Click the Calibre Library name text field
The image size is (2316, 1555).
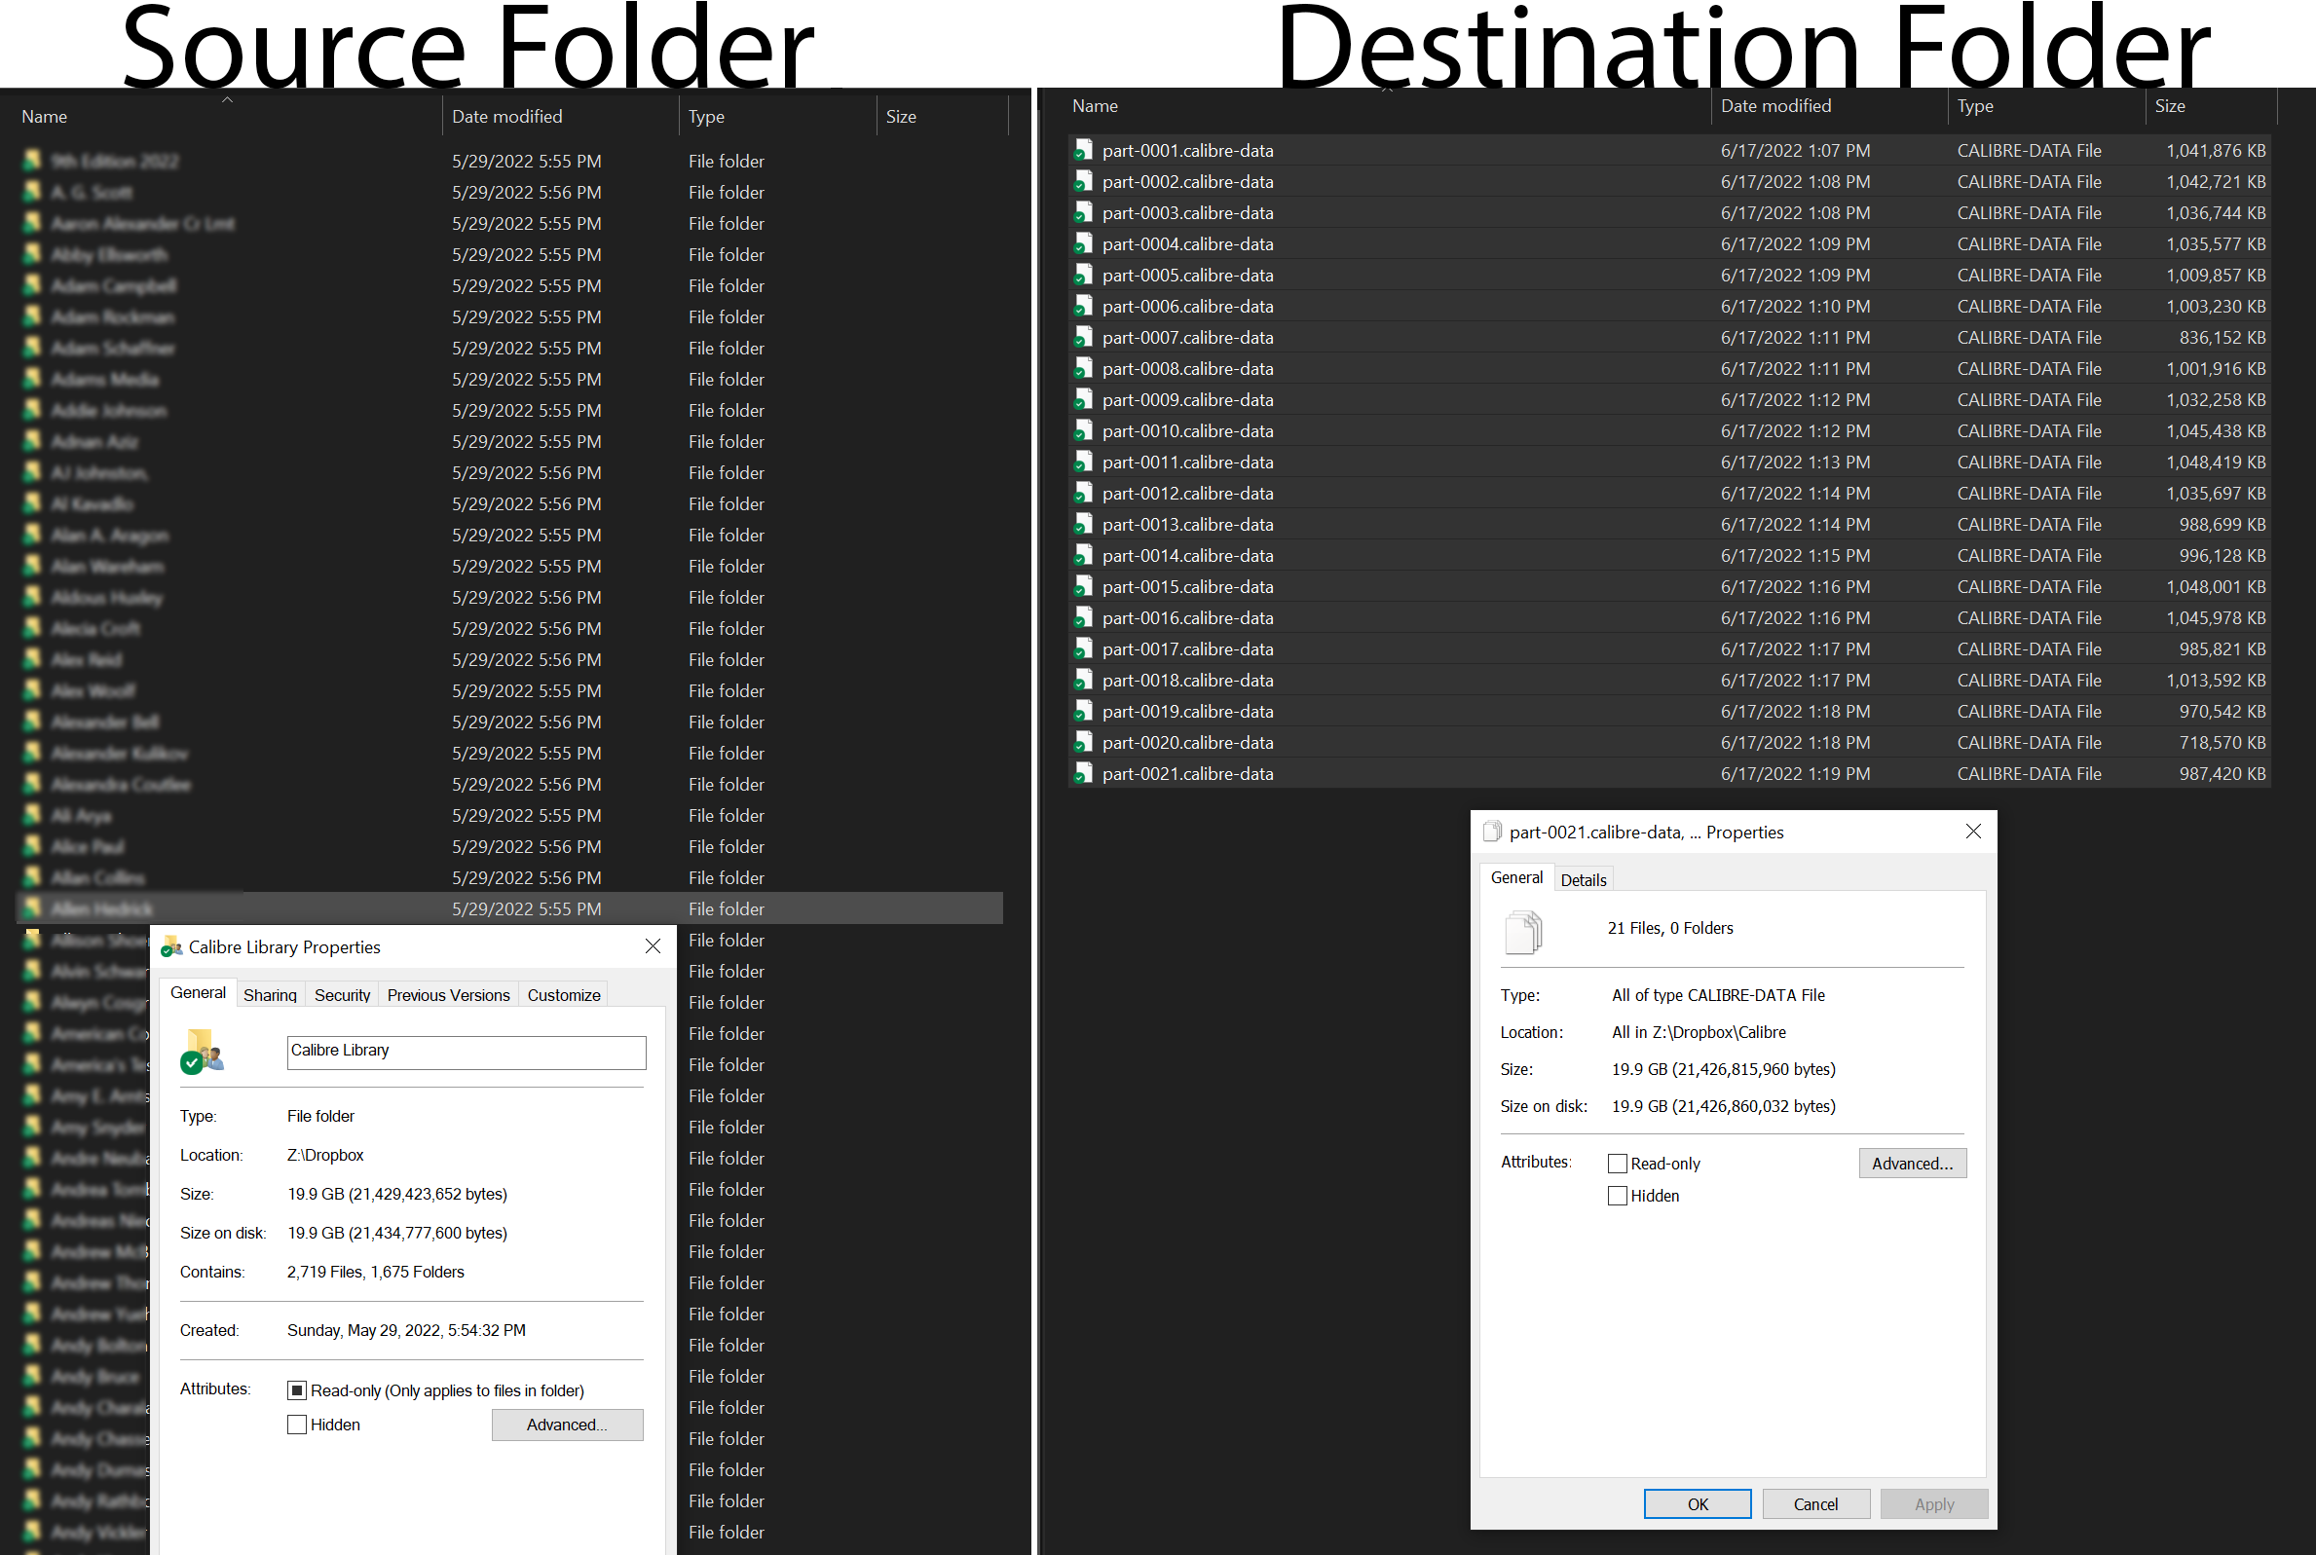coord(467,1052)
